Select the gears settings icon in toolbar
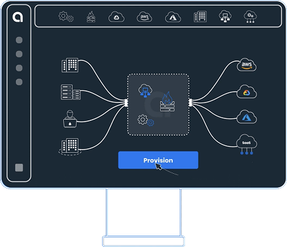This screenshot has height=247, width=287. click(x=66, y=17)
